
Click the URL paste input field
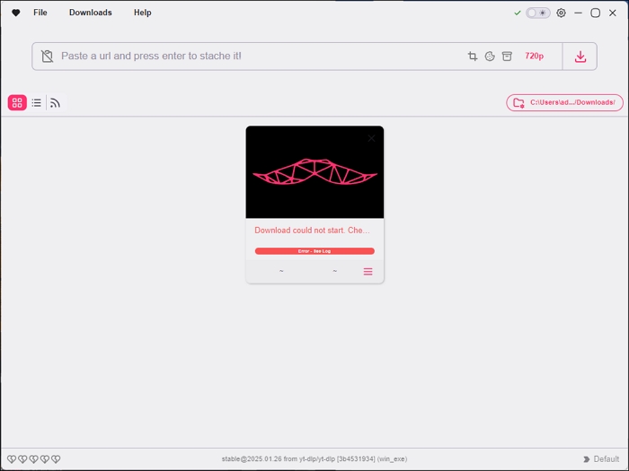252,57
